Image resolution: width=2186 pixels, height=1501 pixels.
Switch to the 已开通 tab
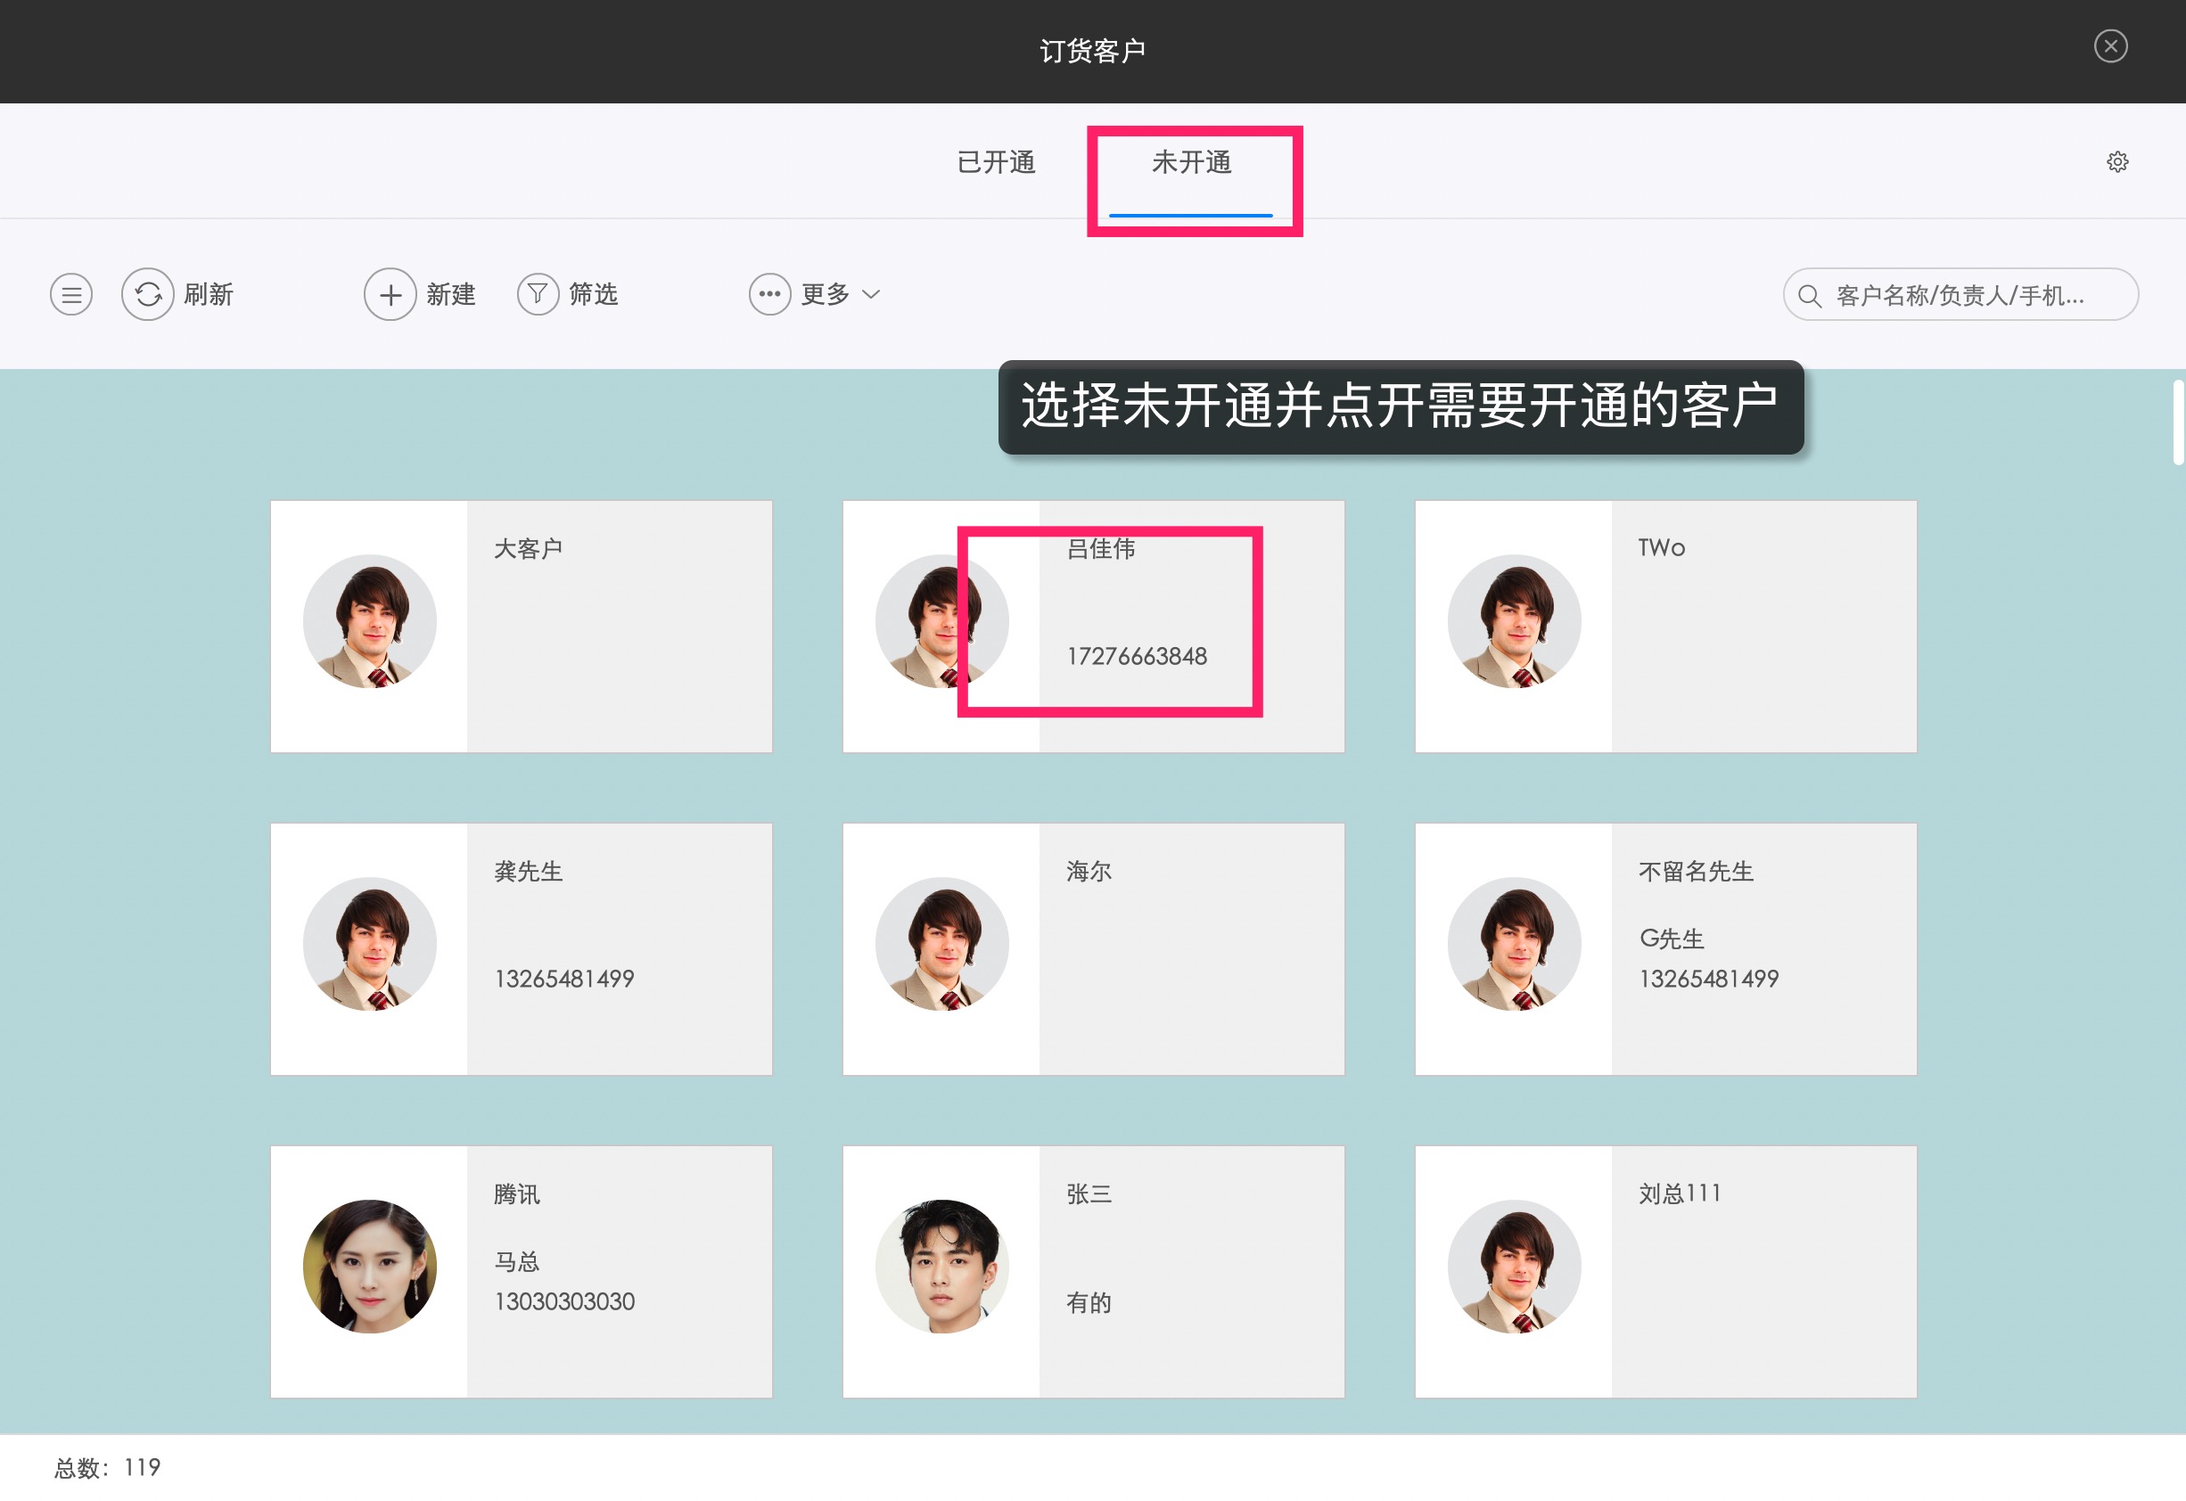click(996, 163)
